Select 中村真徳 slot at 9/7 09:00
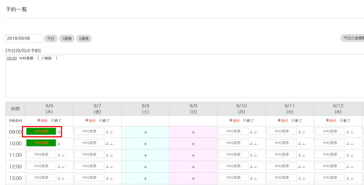This screenshot has height=185, width=364. tap(89, 131)
